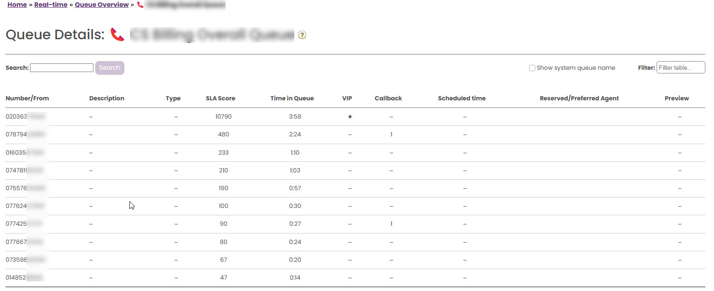Open the Real-time breadcrumb link
This screenshot has height=291, width=714.
(x=51, y=5)
